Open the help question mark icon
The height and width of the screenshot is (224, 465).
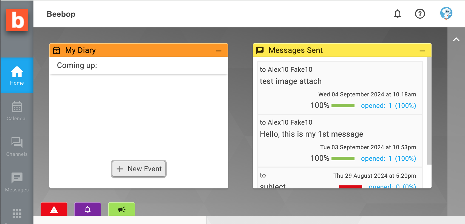[x=420, y=14]
